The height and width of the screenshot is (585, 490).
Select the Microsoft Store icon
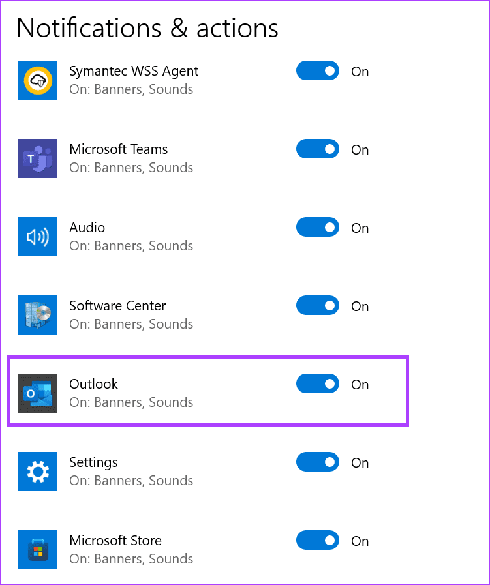(38, 550)
